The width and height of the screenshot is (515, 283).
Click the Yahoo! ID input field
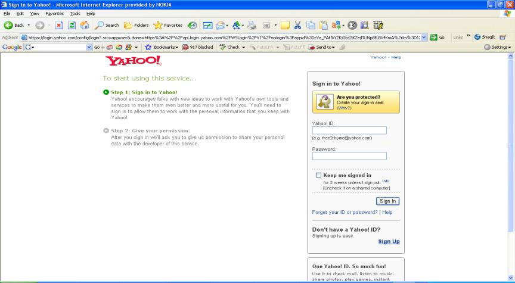tap(349, 130)
